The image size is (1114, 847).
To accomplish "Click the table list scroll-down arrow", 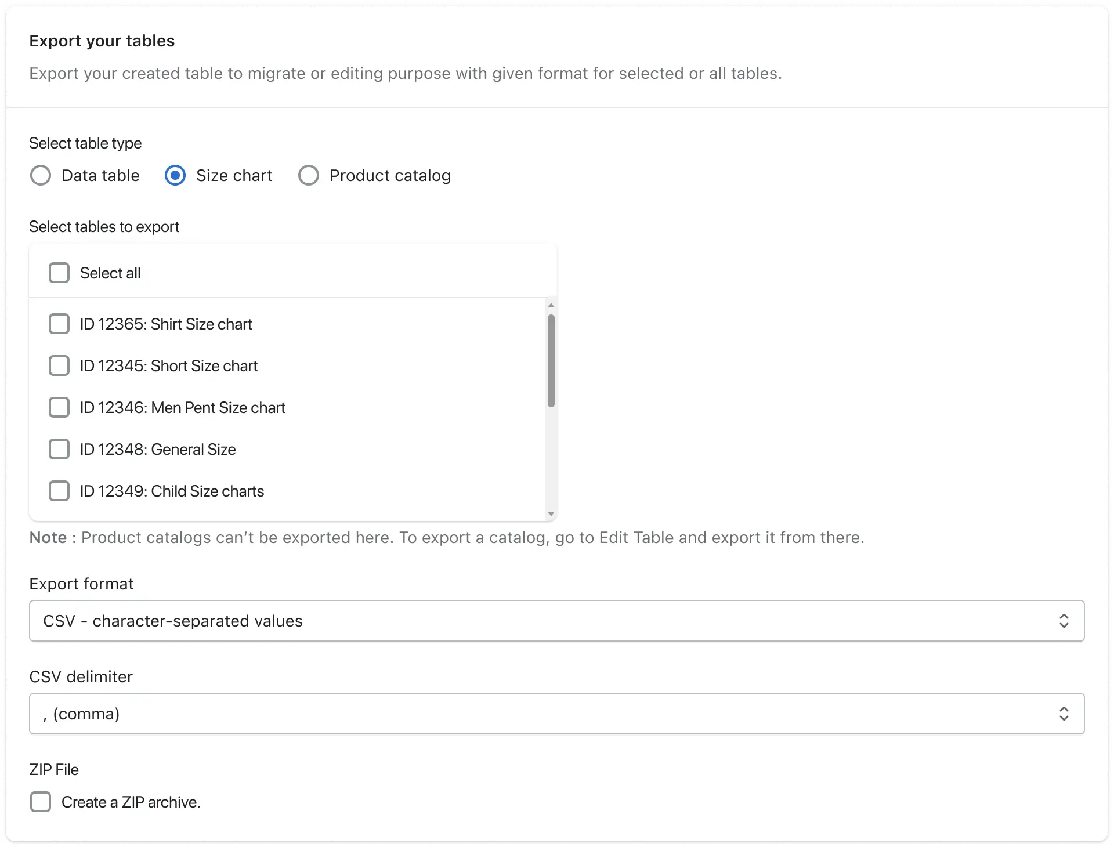I will pos(551,513).
